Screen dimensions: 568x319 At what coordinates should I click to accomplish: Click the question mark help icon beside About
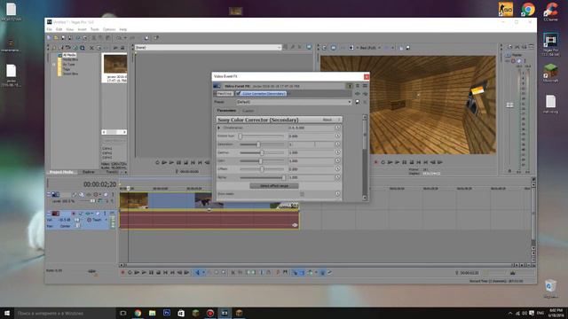(339, 120)
